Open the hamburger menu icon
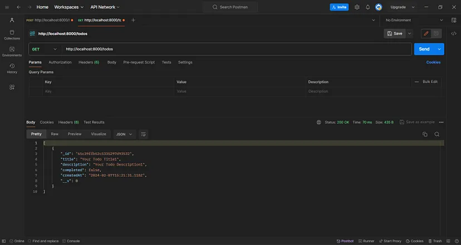 point(7,7)
